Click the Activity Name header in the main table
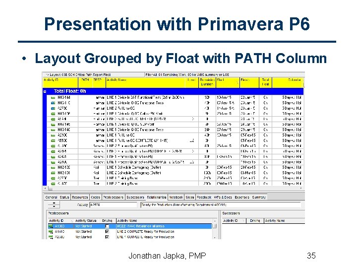 coord(145,82)
